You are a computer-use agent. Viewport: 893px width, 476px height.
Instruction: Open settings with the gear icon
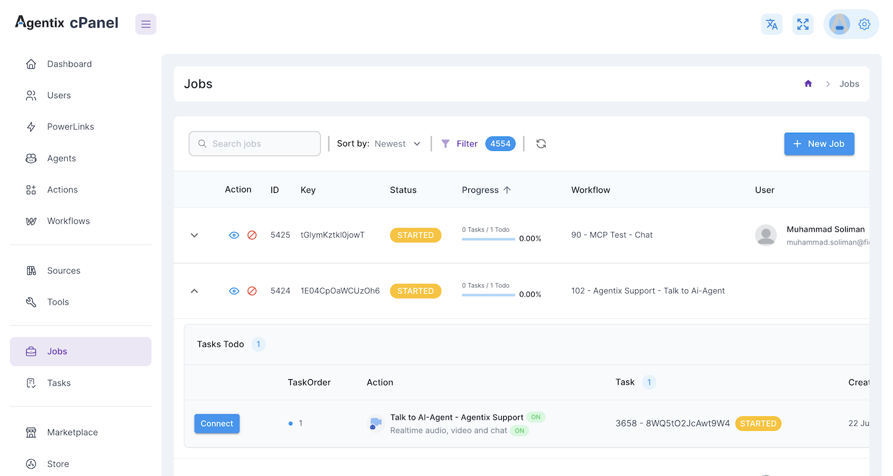pyautogui.click(x=864, y=24)
